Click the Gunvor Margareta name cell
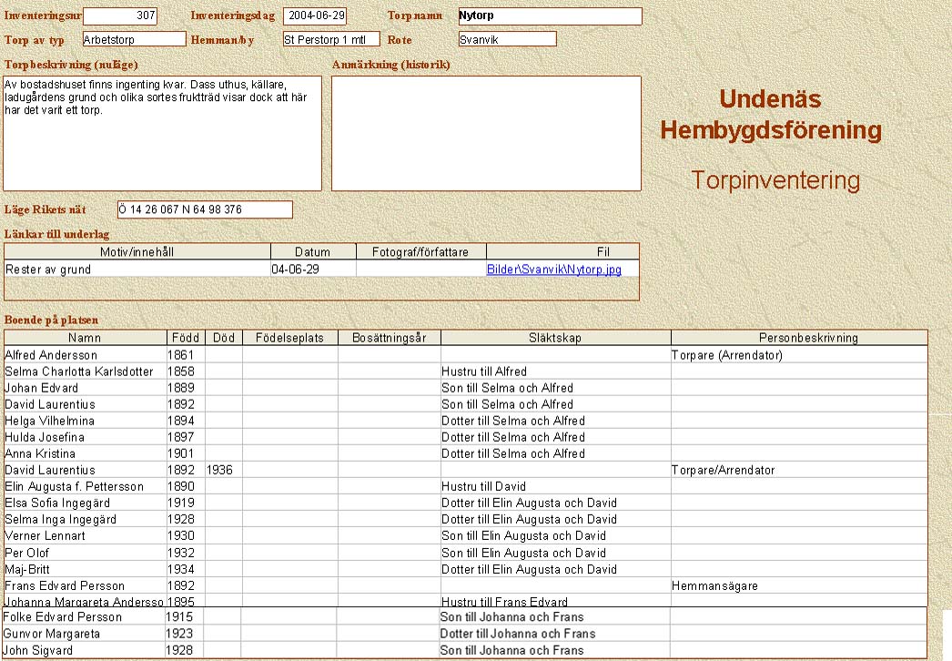Screen dimensions: 952x661 pyautogui.click(x=83, y=634)
